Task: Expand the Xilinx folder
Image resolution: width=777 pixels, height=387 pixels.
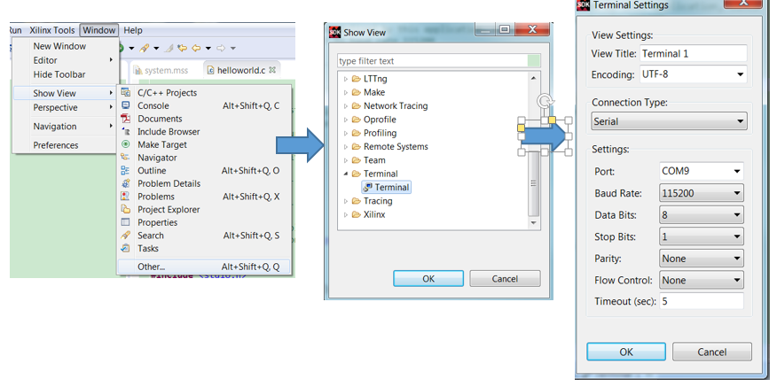Action: [346, 215]
